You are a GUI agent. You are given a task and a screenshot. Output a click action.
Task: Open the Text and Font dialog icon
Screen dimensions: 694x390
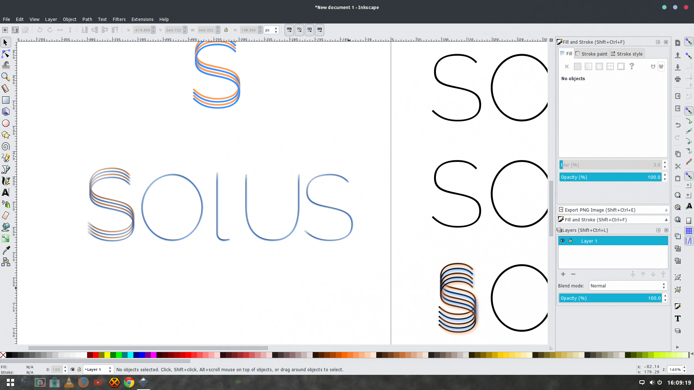click(x=678, y=318)
